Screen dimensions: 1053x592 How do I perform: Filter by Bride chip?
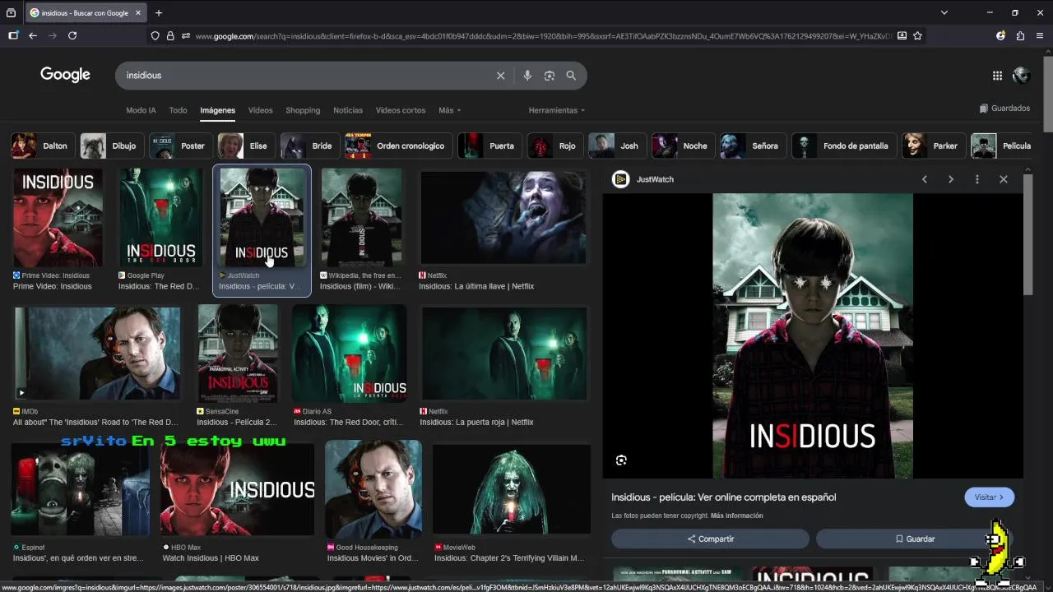pyautogui.click(x=309, y=146)
